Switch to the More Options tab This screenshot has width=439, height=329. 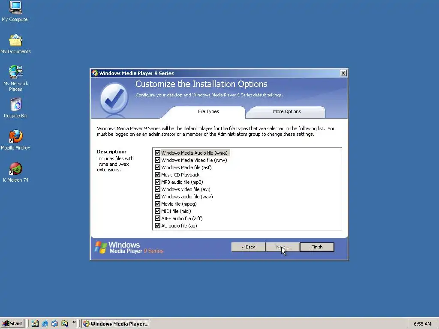287,112
